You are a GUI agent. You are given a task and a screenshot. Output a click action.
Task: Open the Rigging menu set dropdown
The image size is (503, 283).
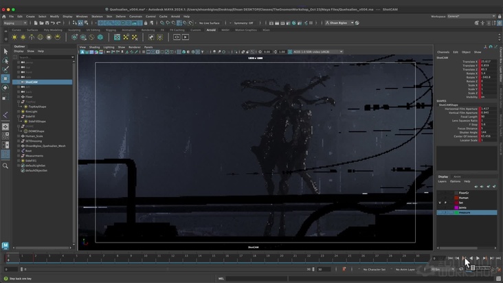click(14, 23)
